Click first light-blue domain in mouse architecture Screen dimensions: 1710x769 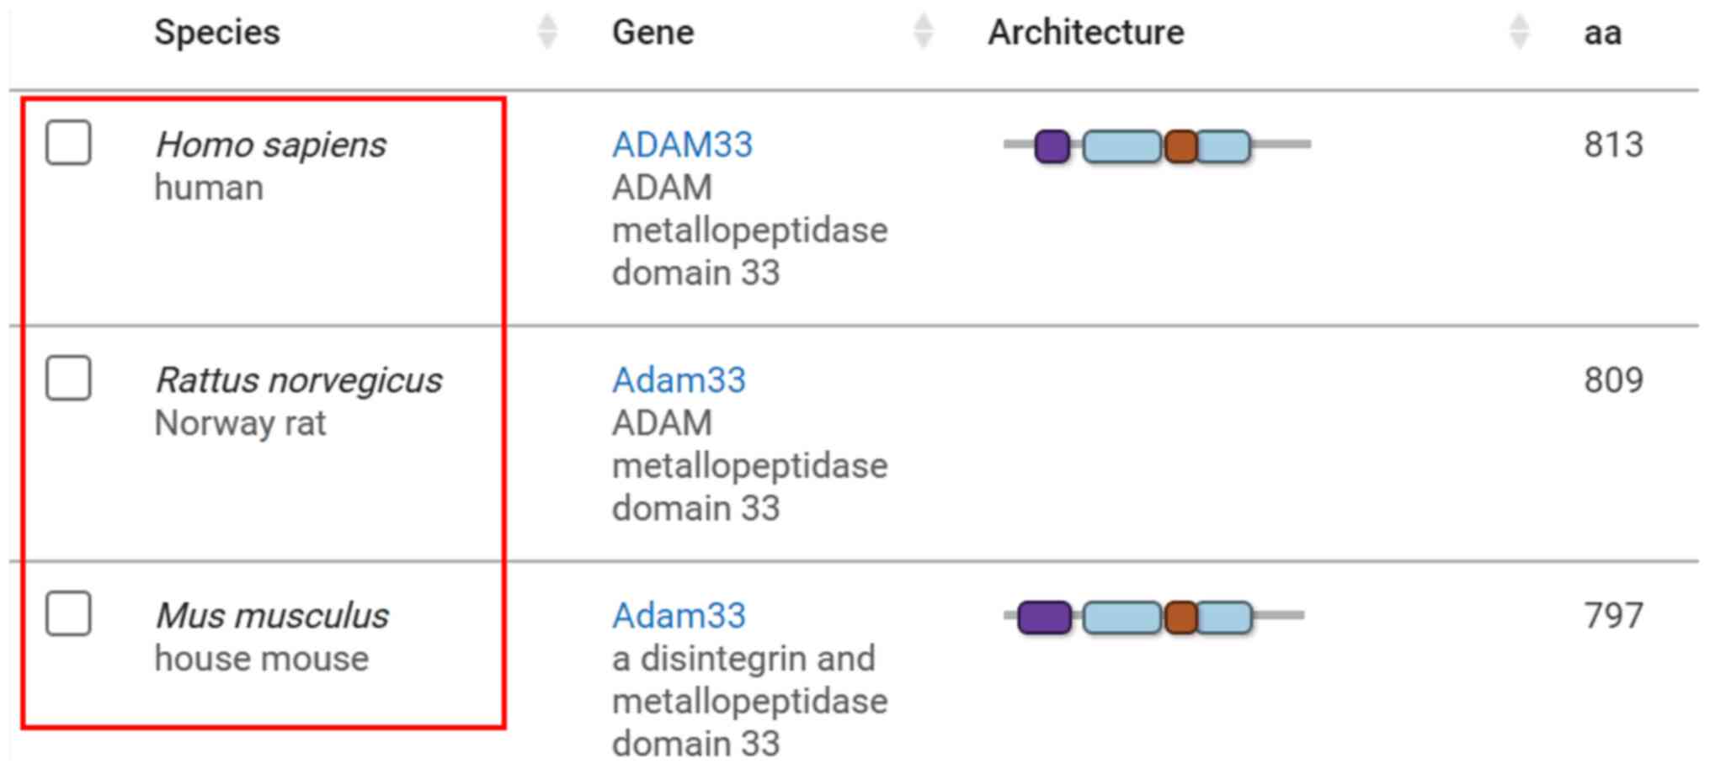tap(1121, 618)
